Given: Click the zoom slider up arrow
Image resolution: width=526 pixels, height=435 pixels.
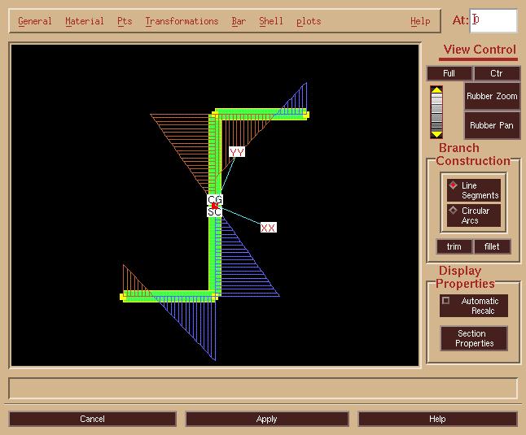Looking at the screenshot, I should (x=436, y=89).
